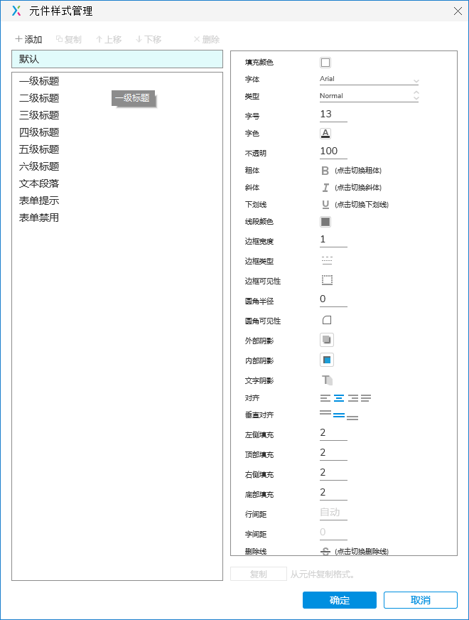Close the 元件样式管理 dialog

point(458,11)
